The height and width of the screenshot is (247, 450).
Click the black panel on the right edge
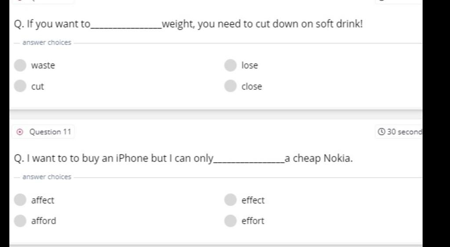tap(436, 123)
